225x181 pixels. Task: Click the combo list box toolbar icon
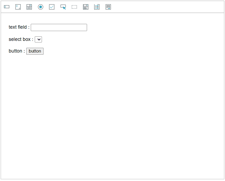click(x=86, y=7)
